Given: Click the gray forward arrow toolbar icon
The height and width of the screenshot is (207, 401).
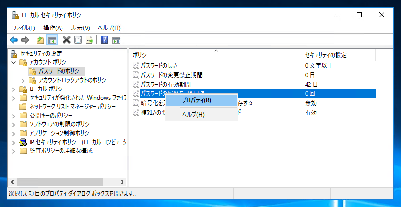Looking at the screenshot, I should pyautogui.click(x=25, y=40).
